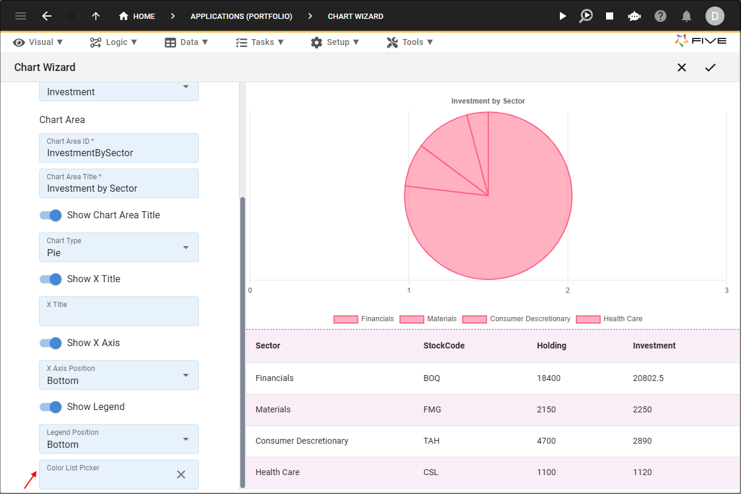The image size is (741, 494).
Task: Click the Home house icon
Action: 124,16
